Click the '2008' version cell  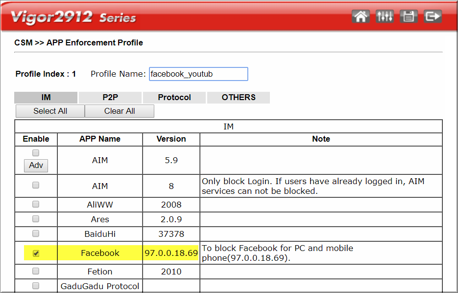(x=171, y=205)
